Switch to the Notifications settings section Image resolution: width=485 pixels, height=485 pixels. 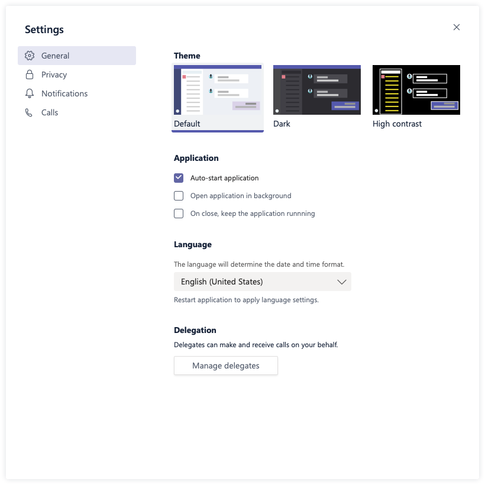click(x=64, y=93)
